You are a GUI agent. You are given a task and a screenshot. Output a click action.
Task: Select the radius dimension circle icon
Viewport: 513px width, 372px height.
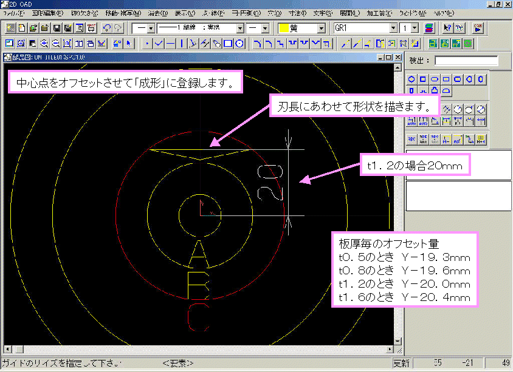(458, 109)
